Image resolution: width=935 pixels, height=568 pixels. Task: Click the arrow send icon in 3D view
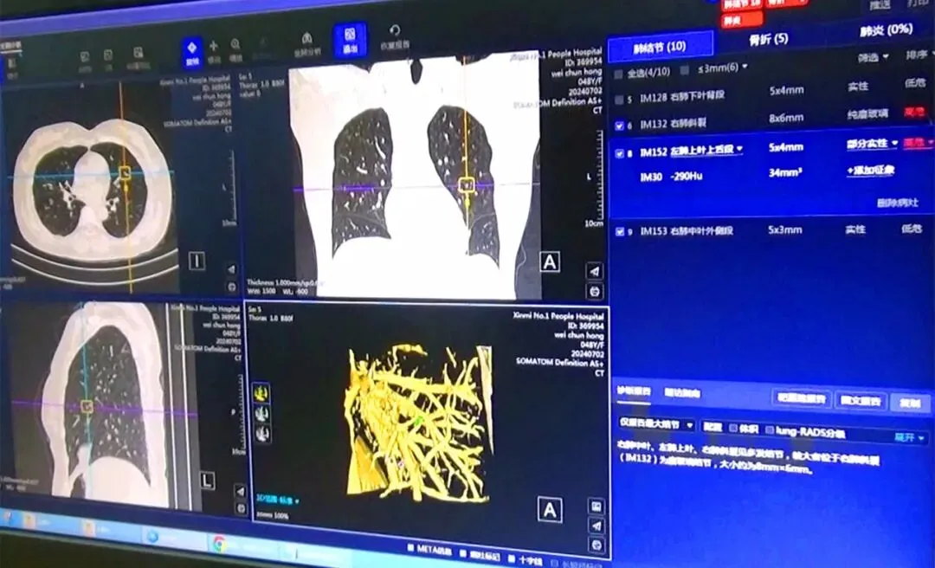point(596,526)
